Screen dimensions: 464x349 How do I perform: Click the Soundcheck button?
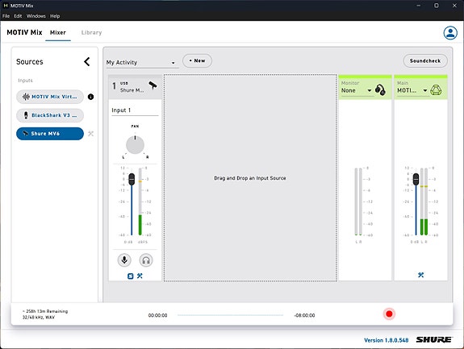click(x=425, y=61)
